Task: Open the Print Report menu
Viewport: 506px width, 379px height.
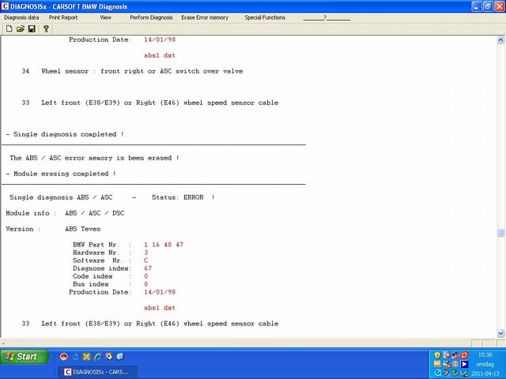Action: 63,17
